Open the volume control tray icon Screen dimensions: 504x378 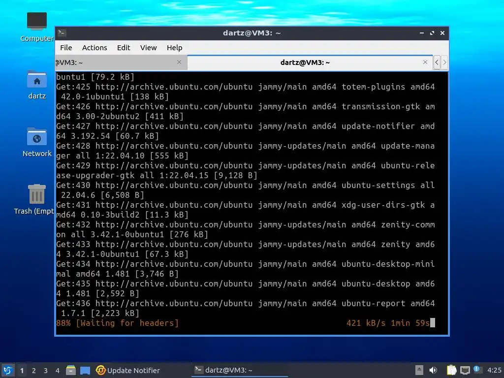pyautogui.click(x=433, y=370)
